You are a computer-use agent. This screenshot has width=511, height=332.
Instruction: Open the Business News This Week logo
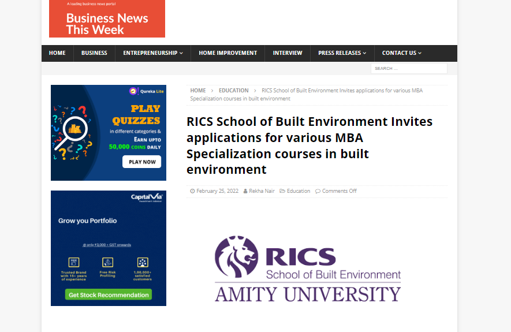[107, 18]
